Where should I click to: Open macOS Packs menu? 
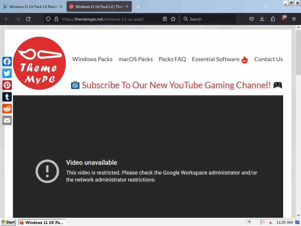point(136,59)
